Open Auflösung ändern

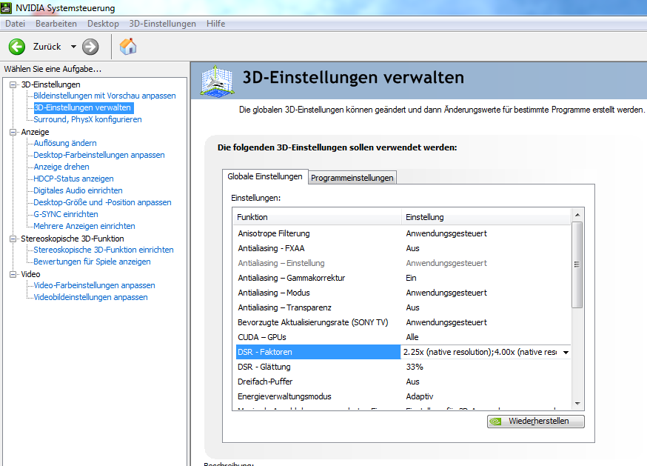coord(65,143)
